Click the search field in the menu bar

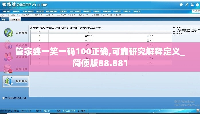[196, 11]
